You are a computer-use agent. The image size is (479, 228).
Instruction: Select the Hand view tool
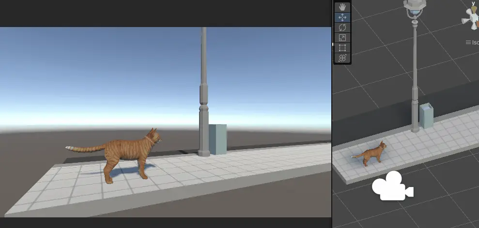click(342, 7)
